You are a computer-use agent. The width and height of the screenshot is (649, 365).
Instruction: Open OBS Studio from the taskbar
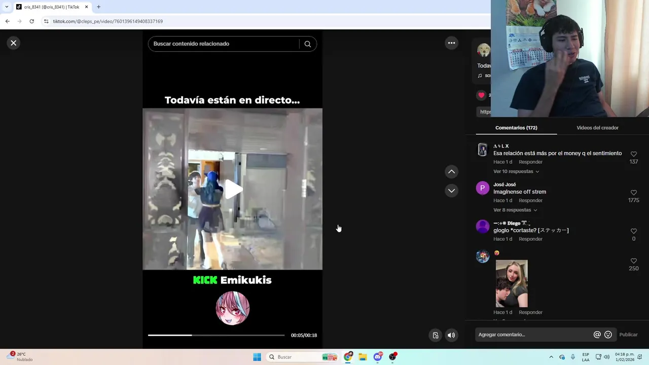[x=392, y=357]
